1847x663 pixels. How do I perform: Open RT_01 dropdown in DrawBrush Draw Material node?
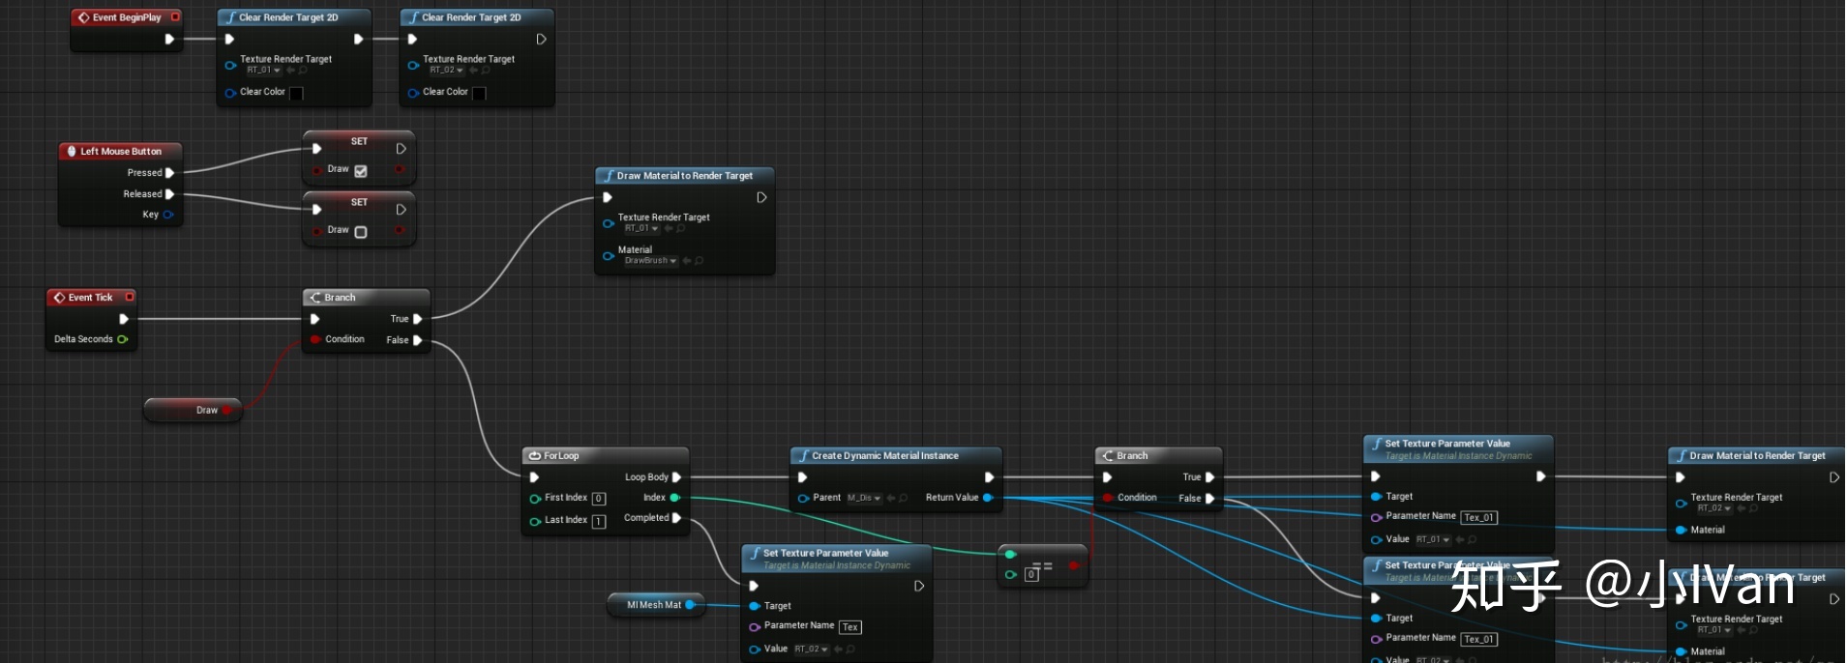[x=641, y=229]
